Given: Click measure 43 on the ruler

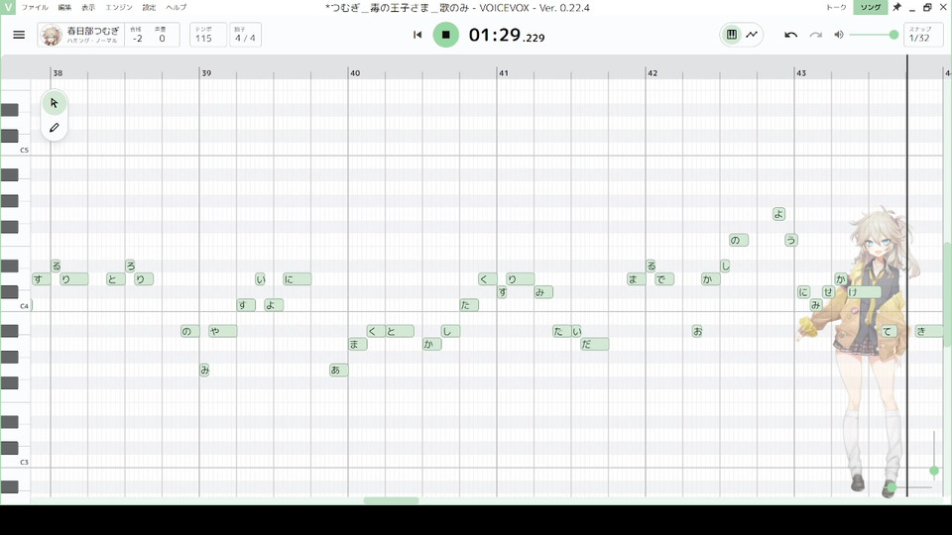Looking at the screenshot, I should point(801,72).
